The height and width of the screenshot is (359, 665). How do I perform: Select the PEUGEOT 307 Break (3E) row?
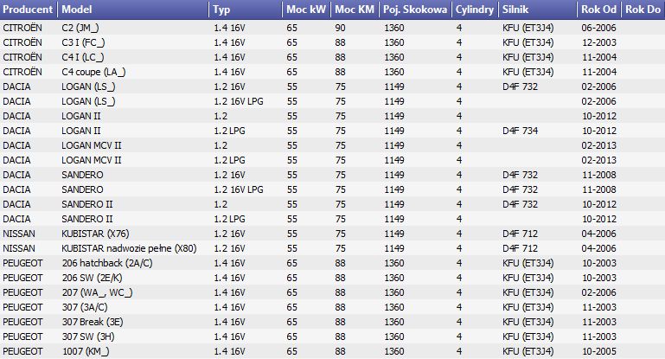click(332, 322)
